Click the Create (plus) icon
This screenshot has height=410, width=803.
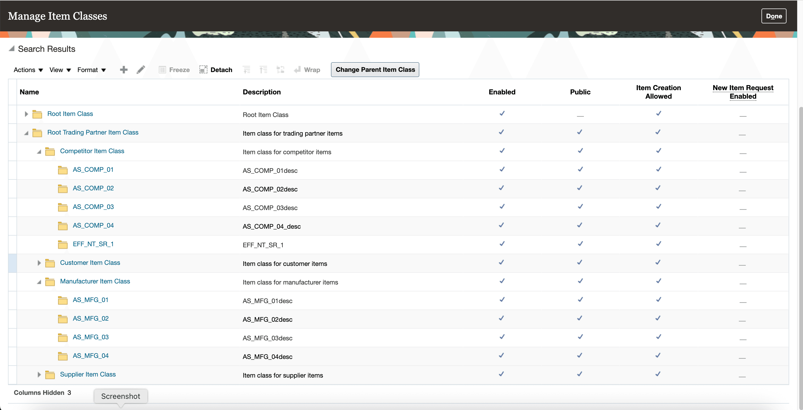124,70
